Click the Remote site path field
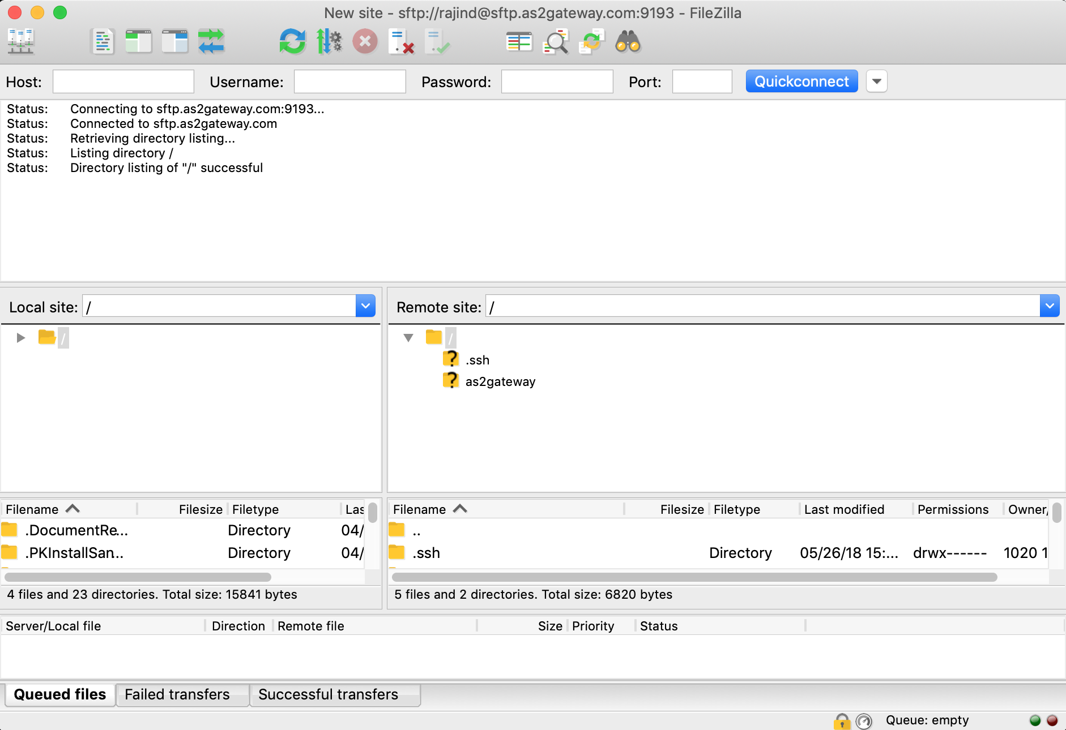This screenshot has width=1066, height=730. coord(763,306)
